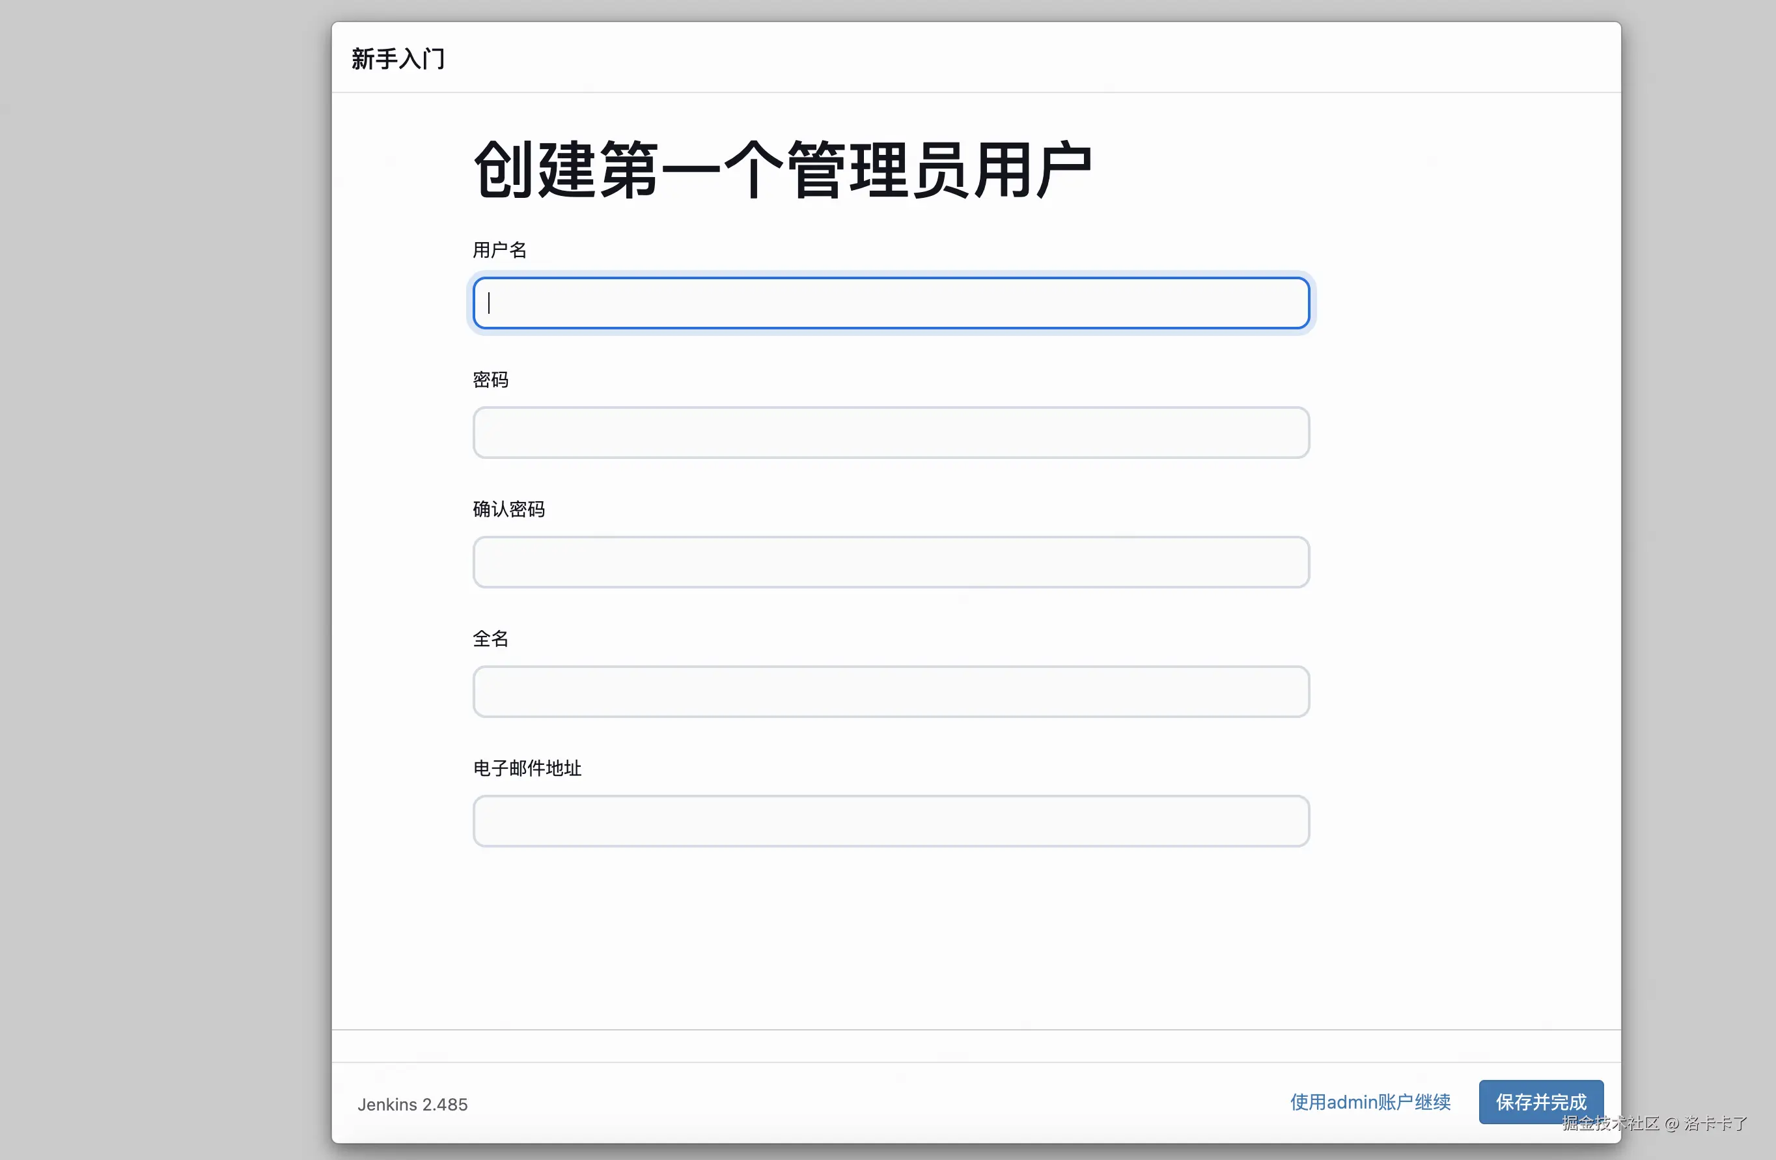This screenshot has height=1160, width=1776.
Task: Click the Jenkins 2.485 version text
Action: [x=412, y=1105]
